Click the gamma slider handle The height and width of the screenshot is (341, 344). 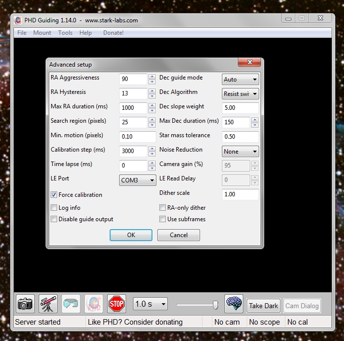click(x=215, y=305)
